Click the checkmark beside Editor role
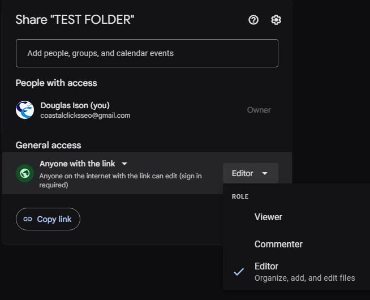Screen dimensions: 370x300 (x=239, y=272)
